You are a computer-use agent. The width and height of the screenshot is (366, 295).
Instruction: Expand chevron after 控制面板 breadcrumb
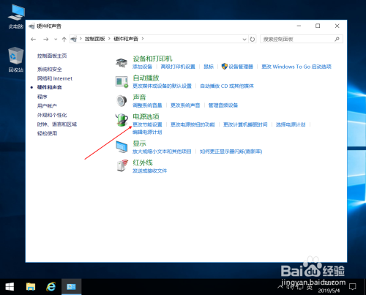click(x=109, y=39)
